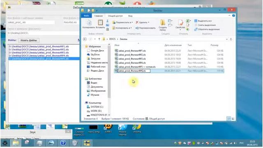
Task: Click Снять выделение (Deselect) in ribbon
Action: 205,25
